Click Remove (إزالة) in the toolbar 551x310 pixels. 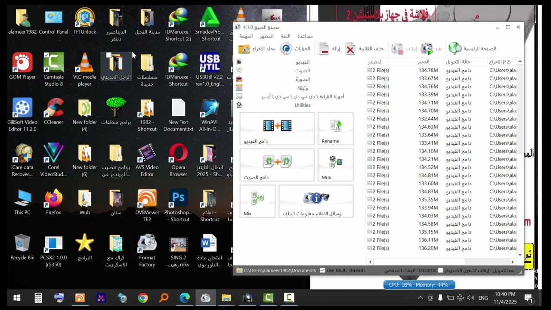(329, 49)
